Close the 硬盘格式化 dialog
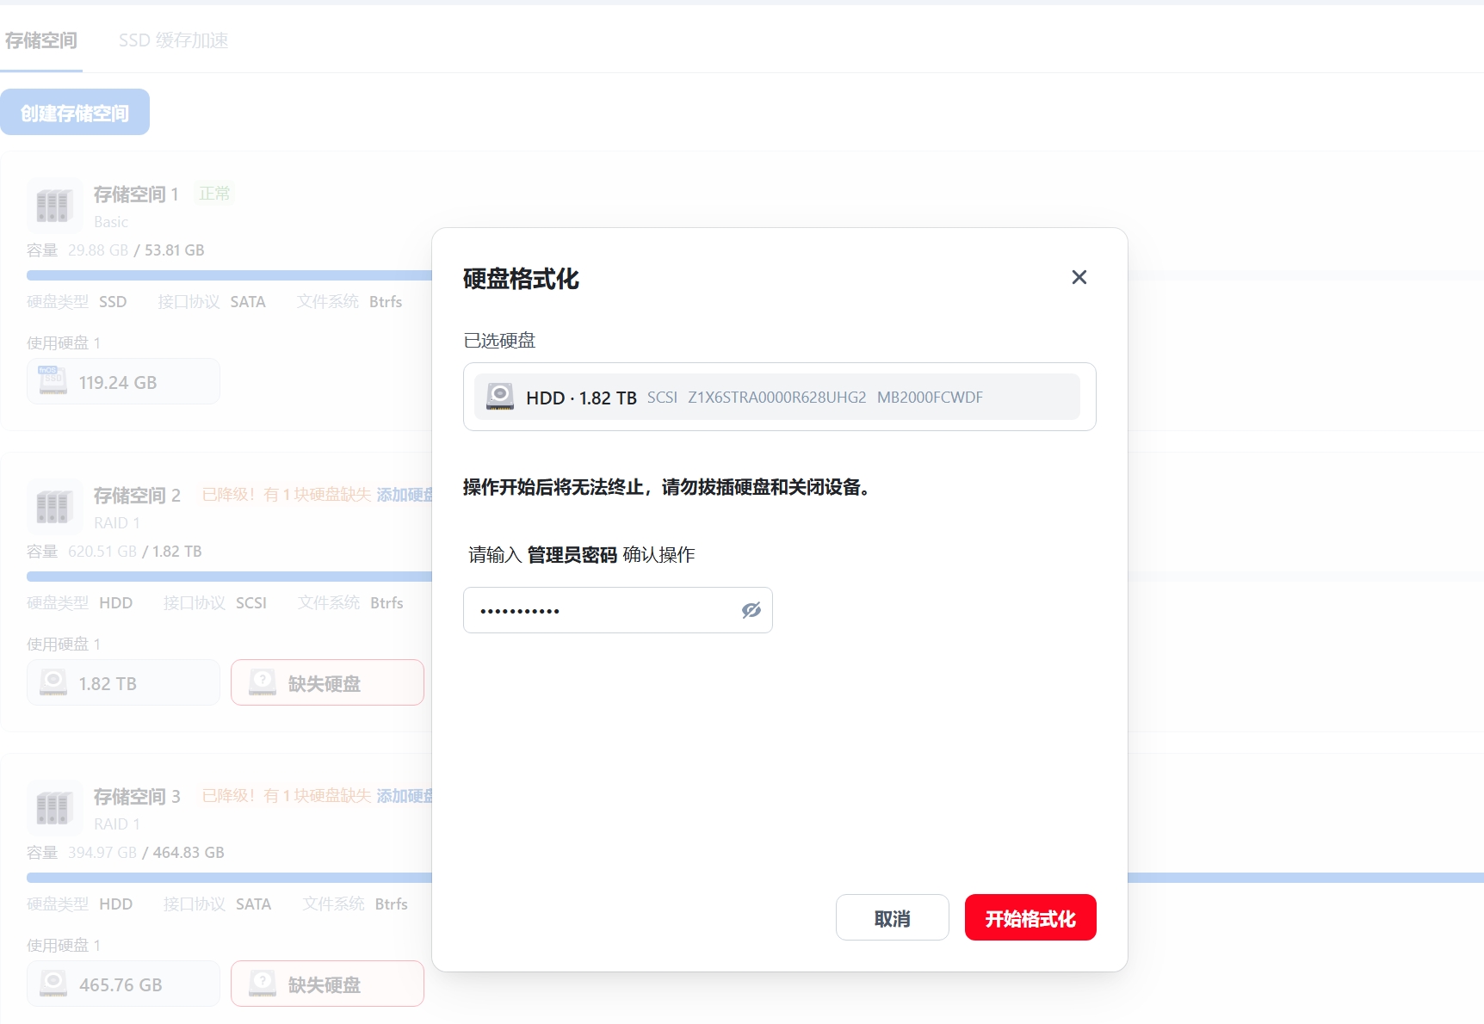Viewport: 1484px width, 1024px height. (x=1079, y=277)
